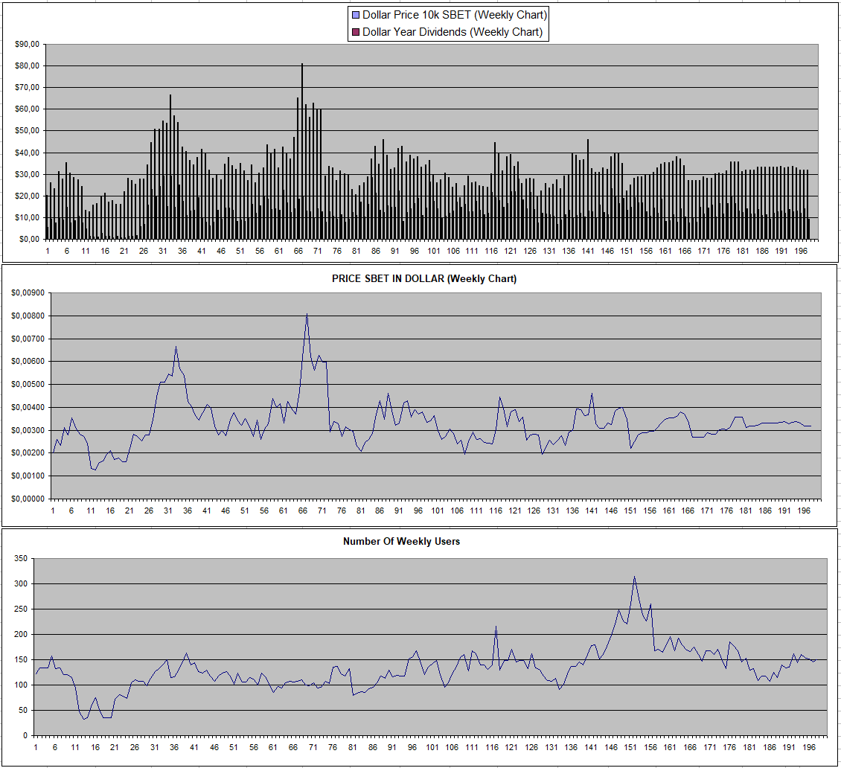841x768 pixels.
Task: Click y-axis value 300 in Weekly Users chart
Action: pos(21,583)
